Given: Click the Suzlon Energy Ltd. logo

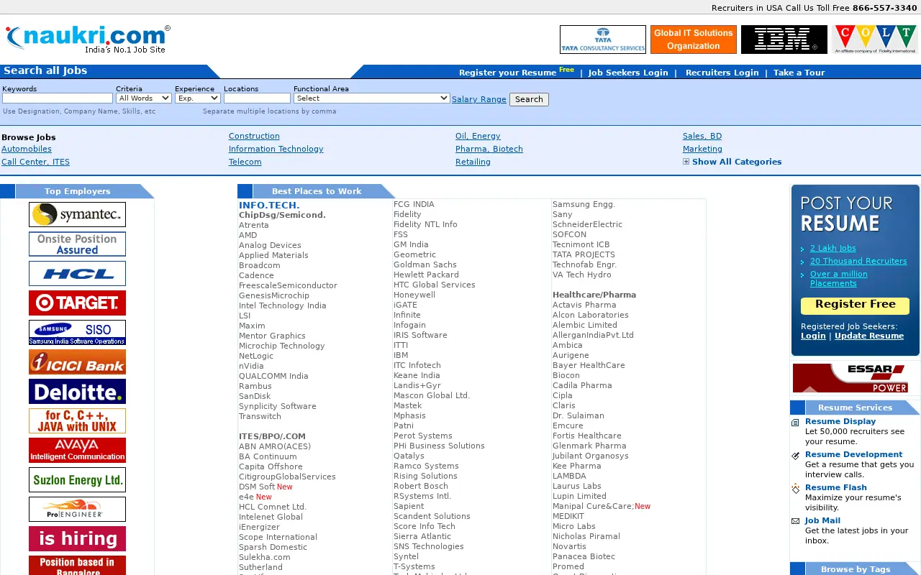Looking at the screenshot, I should [x=77, y=479].
